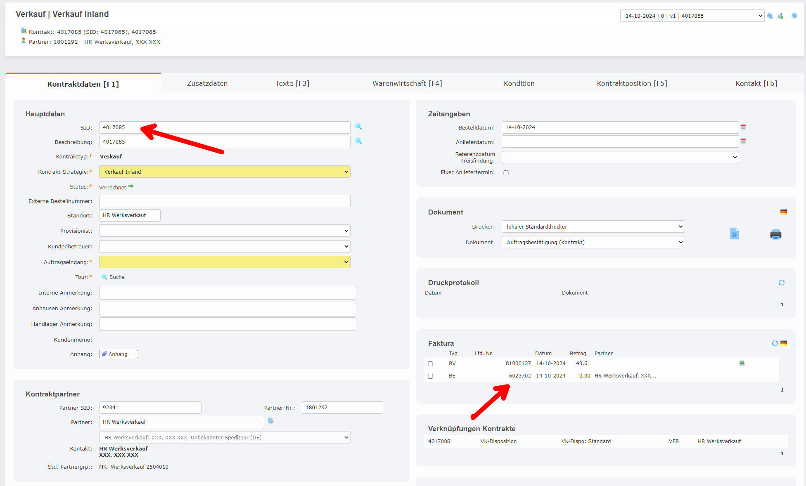Open the Kontraktposition [F5] tab
Viewport: 806px width, 486px height.
coord(632,83)
